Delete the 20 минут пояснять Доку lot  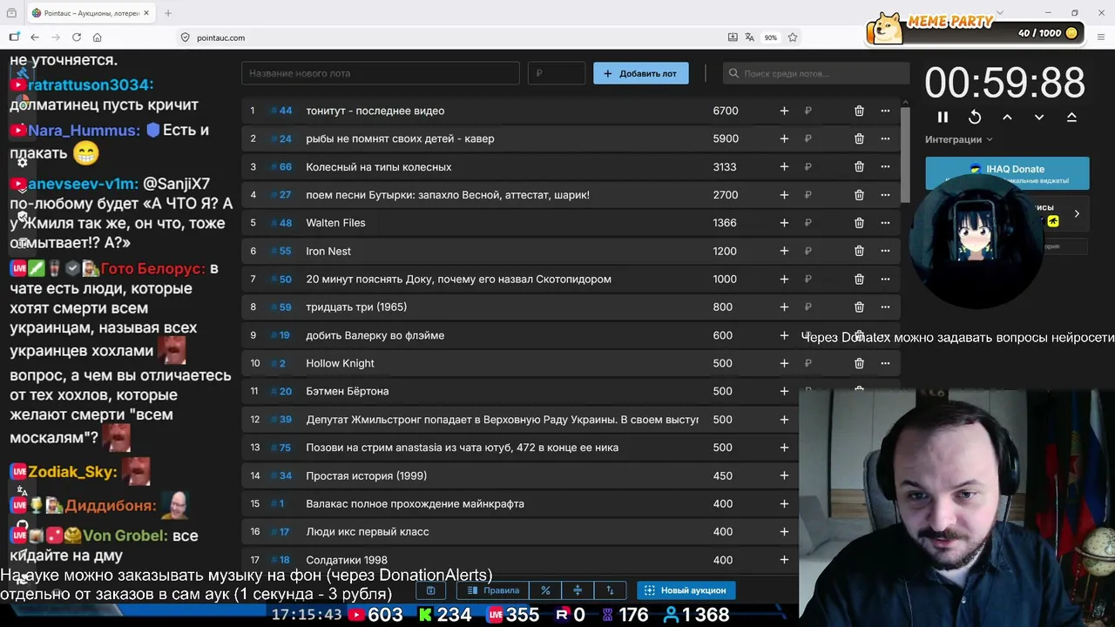coord(859,279)
